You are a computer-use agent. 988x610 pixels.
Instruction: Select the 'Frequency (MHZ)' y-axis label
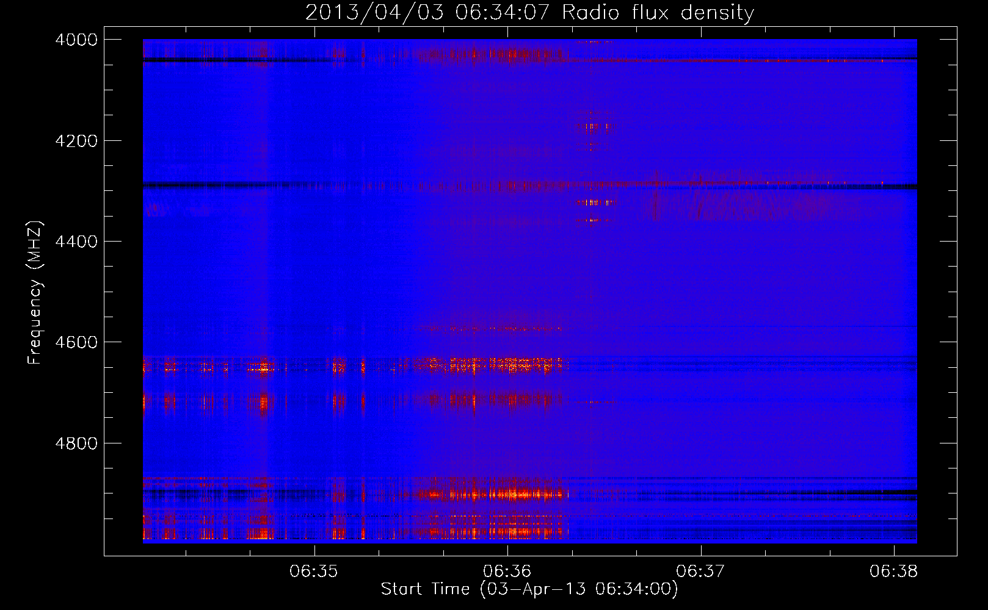tap(35, 293)
